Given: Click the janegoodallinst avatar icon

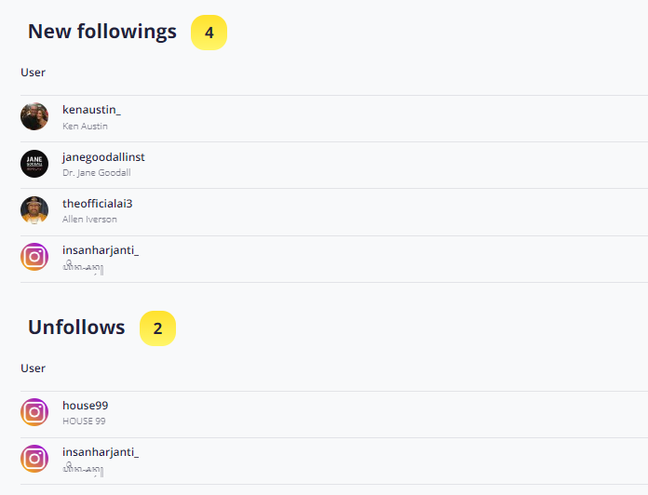Looking at the screenshot, I should 34,164.
